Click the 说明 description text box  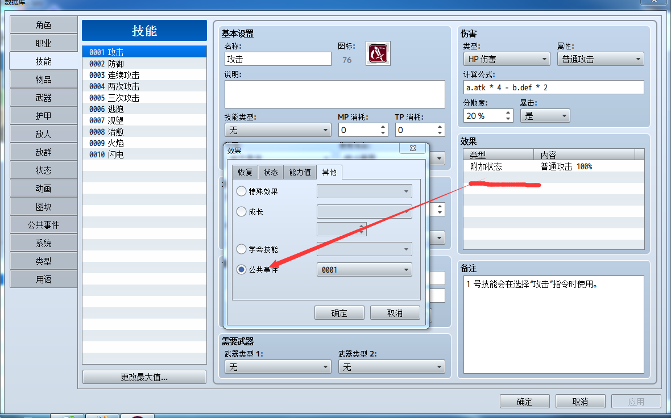coord(334,94)
